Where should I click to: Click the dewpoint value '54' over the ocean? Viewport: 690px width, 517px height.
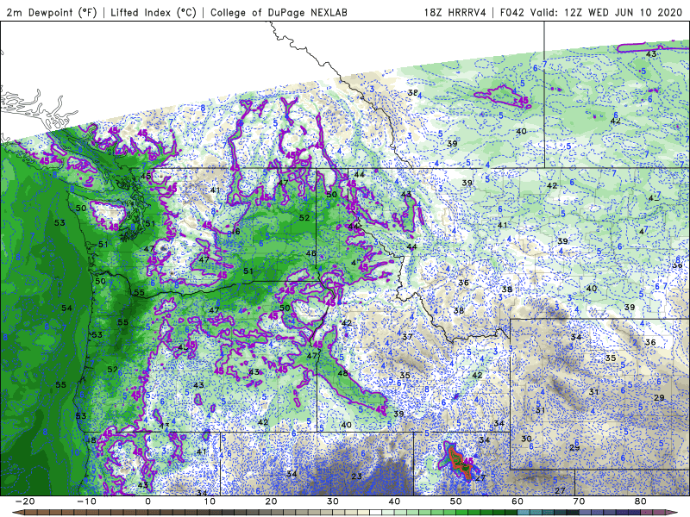[66, 308]
